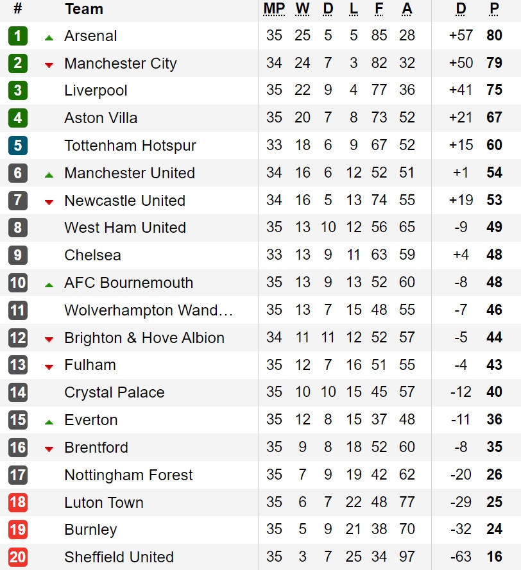Click green up arrow beside Everton
This screenshot has height=570, width=521.
point(49,421)
